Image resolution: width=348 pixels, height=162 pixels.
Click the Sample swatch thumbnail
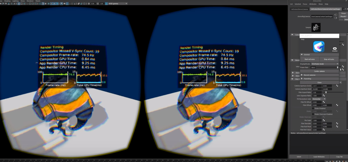pyautogui.click(x=316, y=27)
